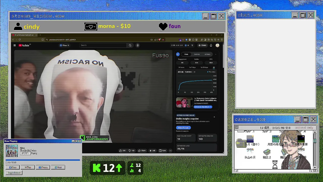The image size is (323, 182).
Task: Click the grid icon in camera.exe header
Action: pyautogui.click(x=237, y=127)
